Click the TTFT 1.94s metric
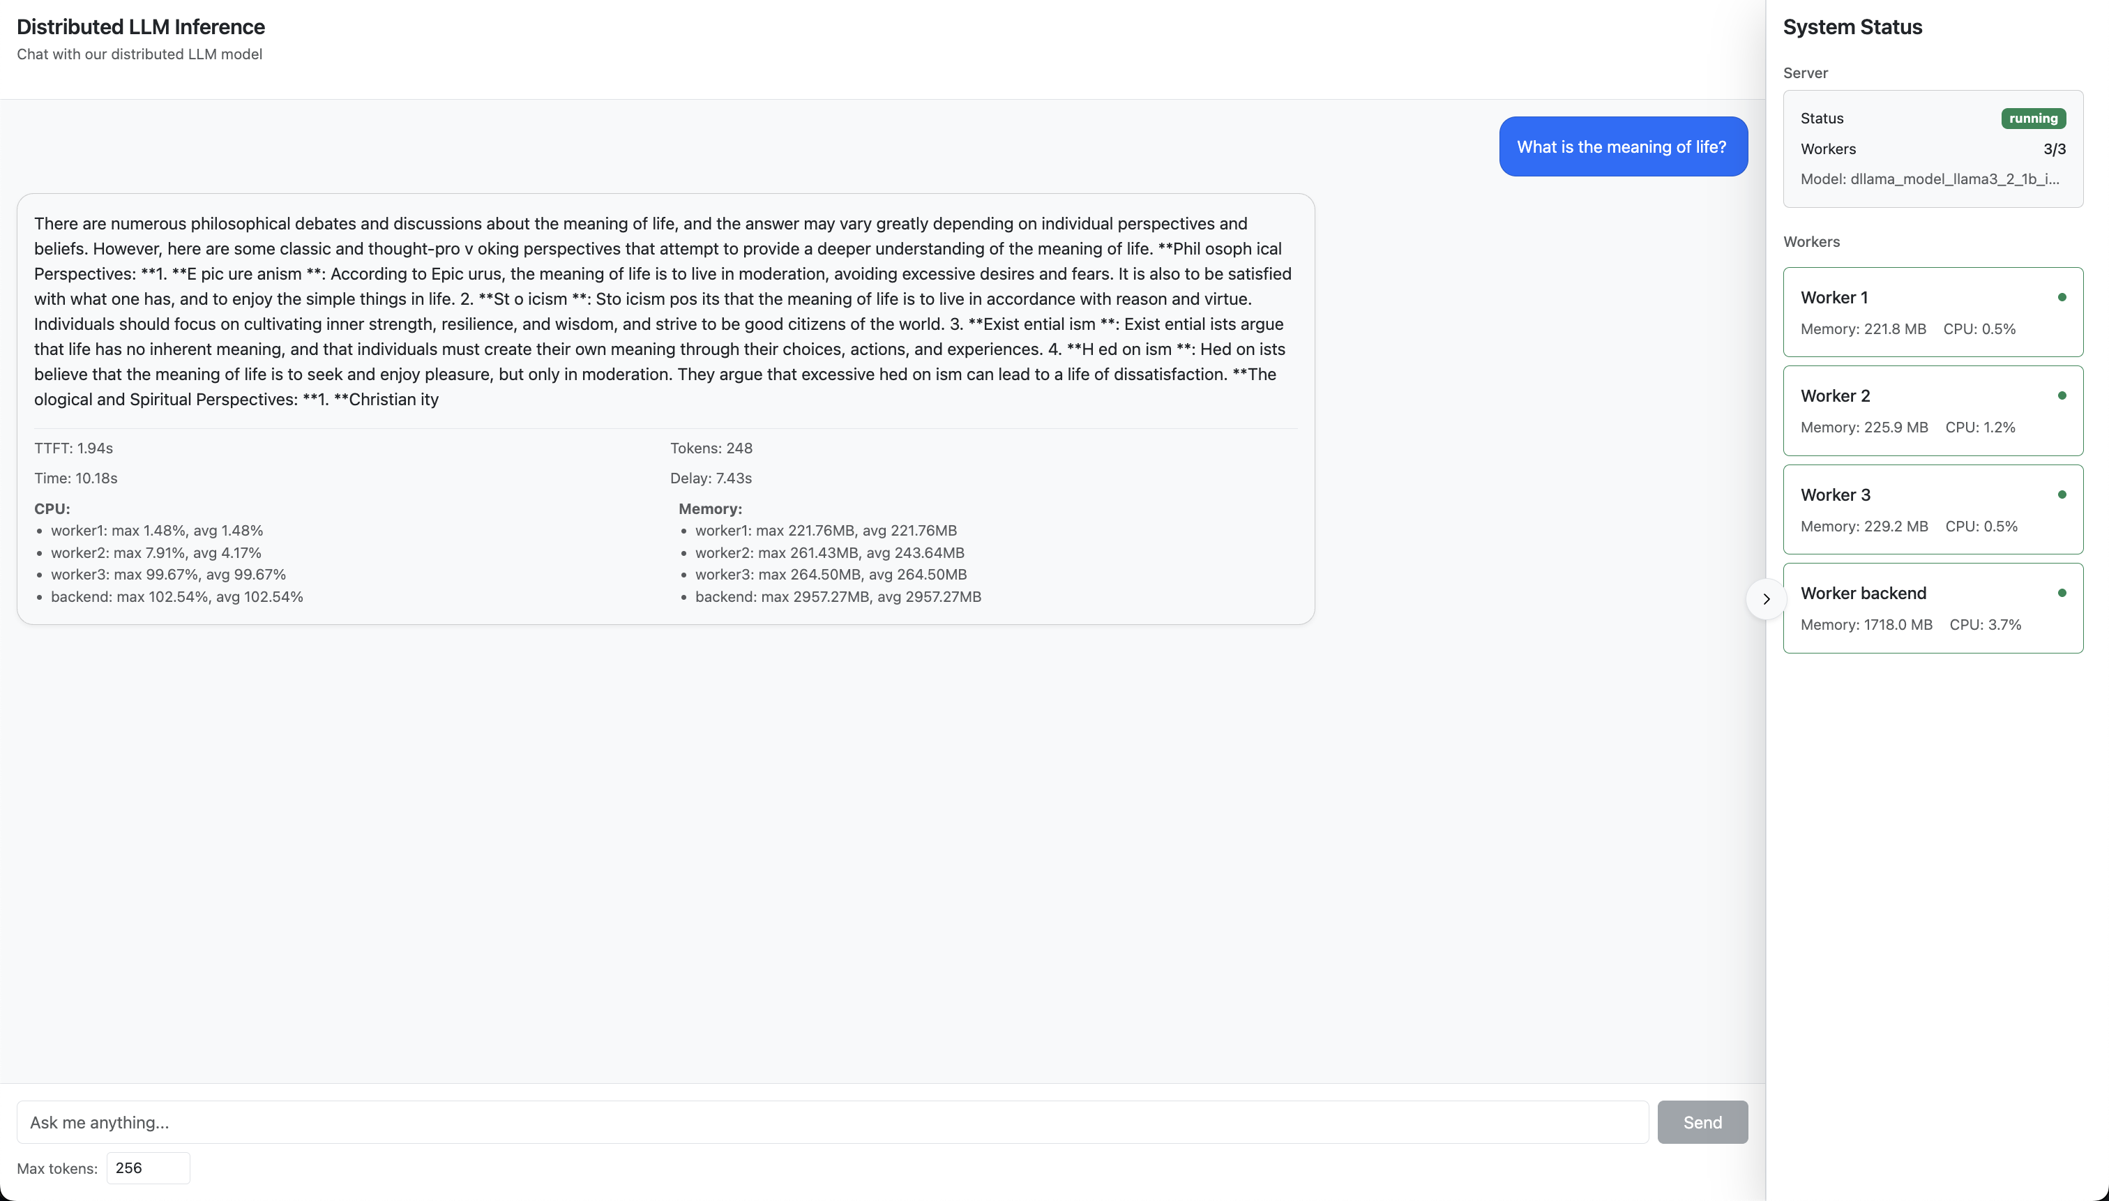The height and width of the screenshot is (1201, 2109). tap(73, 448)
